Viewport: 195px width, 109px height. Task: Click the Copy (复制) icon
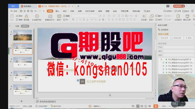[17, 20]
